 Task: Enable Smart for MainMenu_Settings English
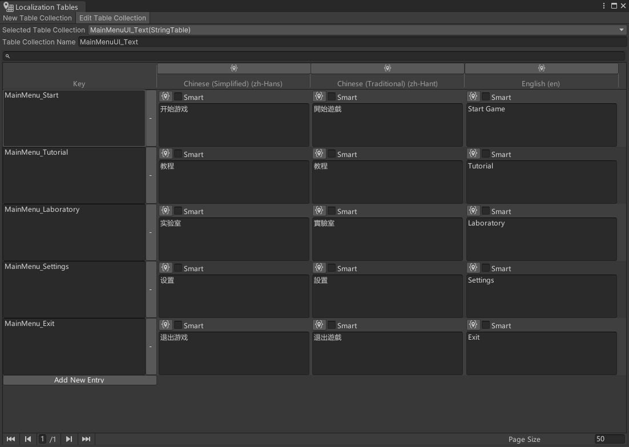(486, 268)
